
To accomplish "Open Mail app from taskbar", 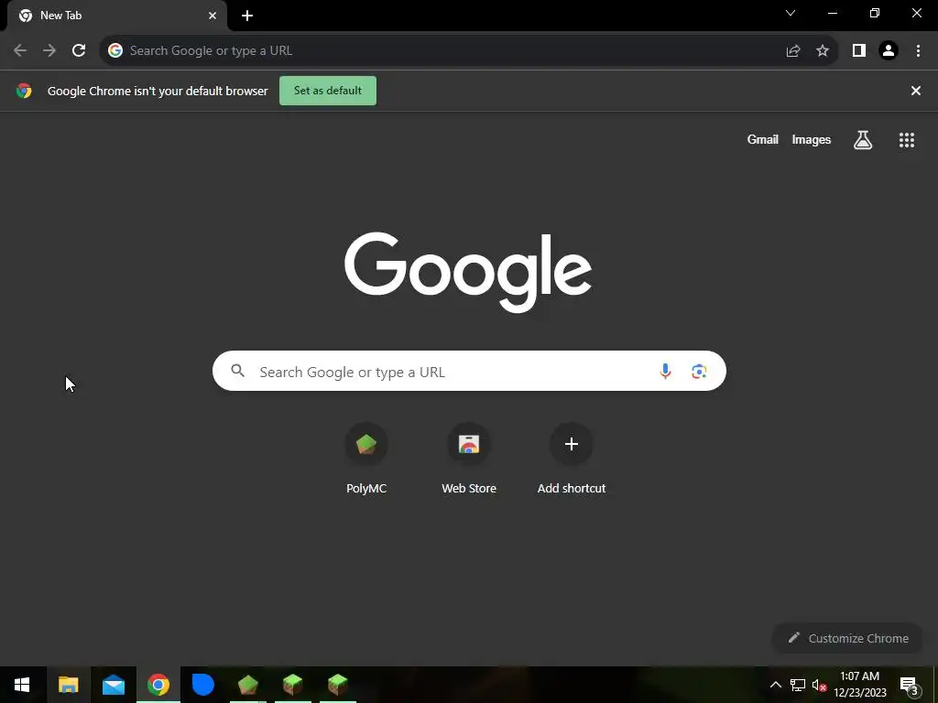I will point(113,685).
